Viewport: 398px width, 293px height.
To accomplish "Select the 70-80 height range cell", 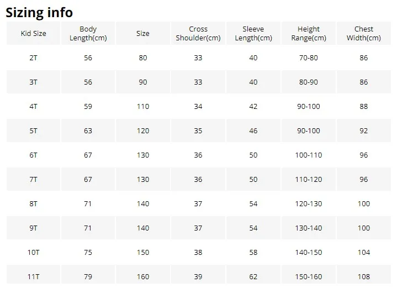I will coord(309,57).
